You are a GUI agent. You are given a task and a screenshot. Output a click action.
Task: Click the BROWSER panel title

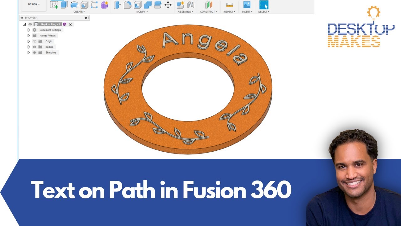pos(31,18)
